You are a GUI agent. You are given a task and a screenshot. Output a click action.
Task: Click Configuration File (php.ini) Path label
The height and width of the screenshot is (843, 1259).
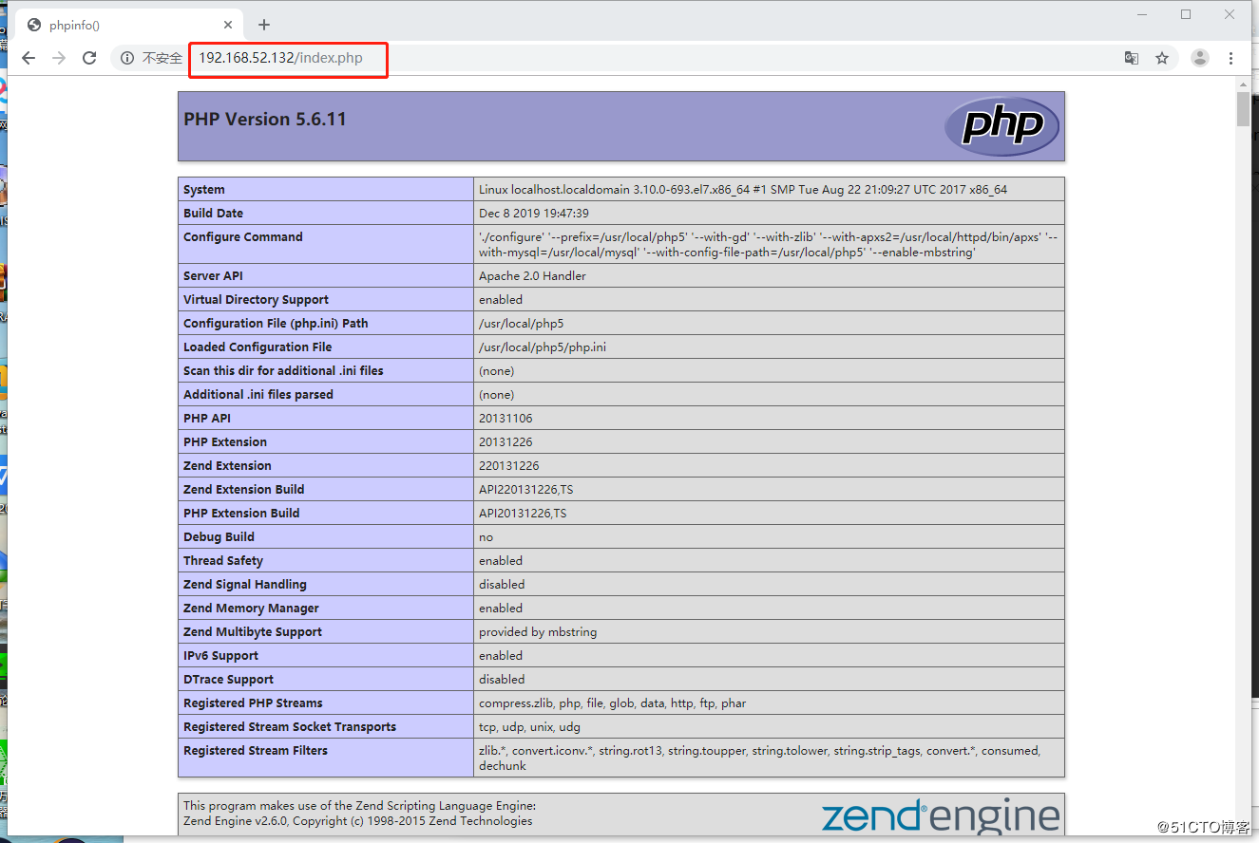[276, 324]
